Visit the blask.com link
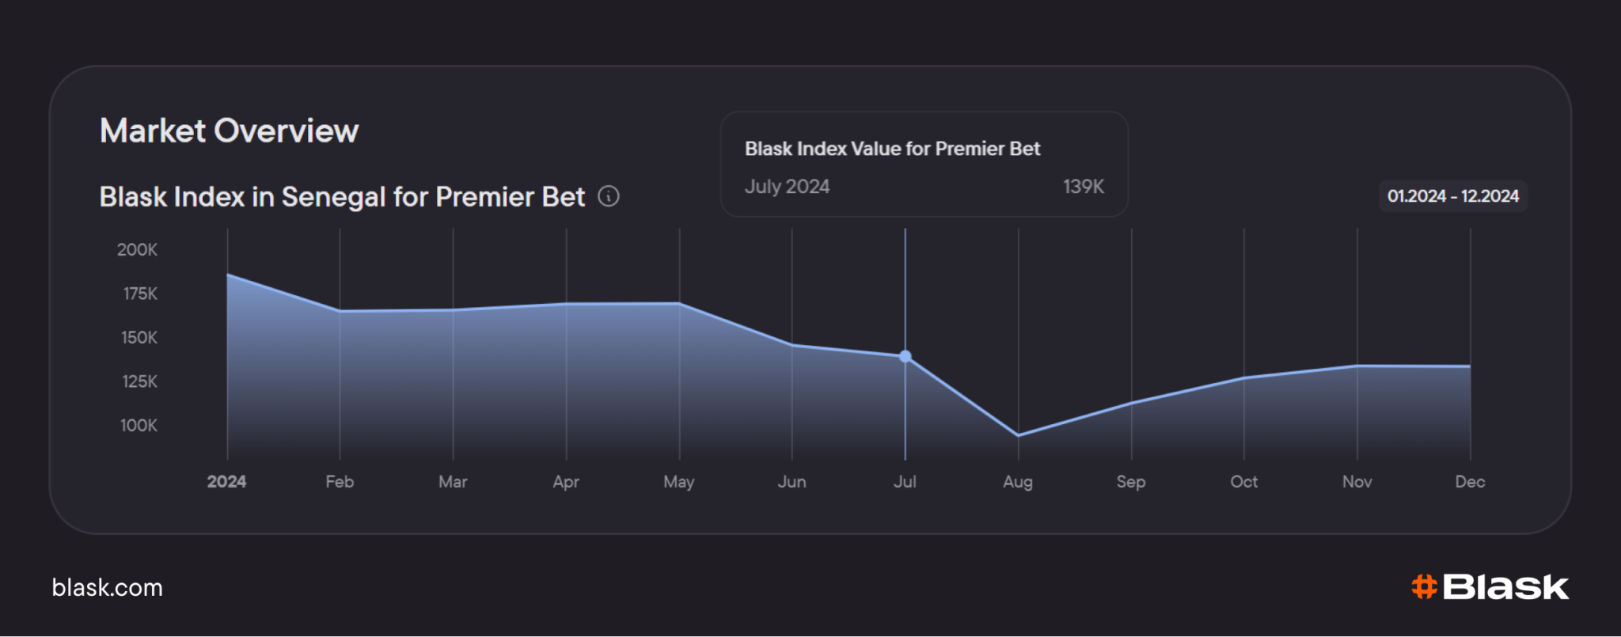1621x637 pixels. pos(107,587)
